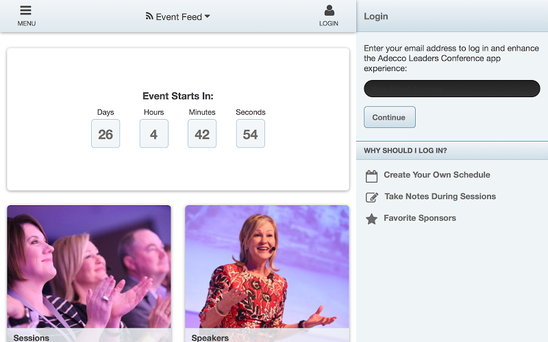Click the calendar schedule icon
This screenshot has width=548, height=342.
[x=371, y=176]
